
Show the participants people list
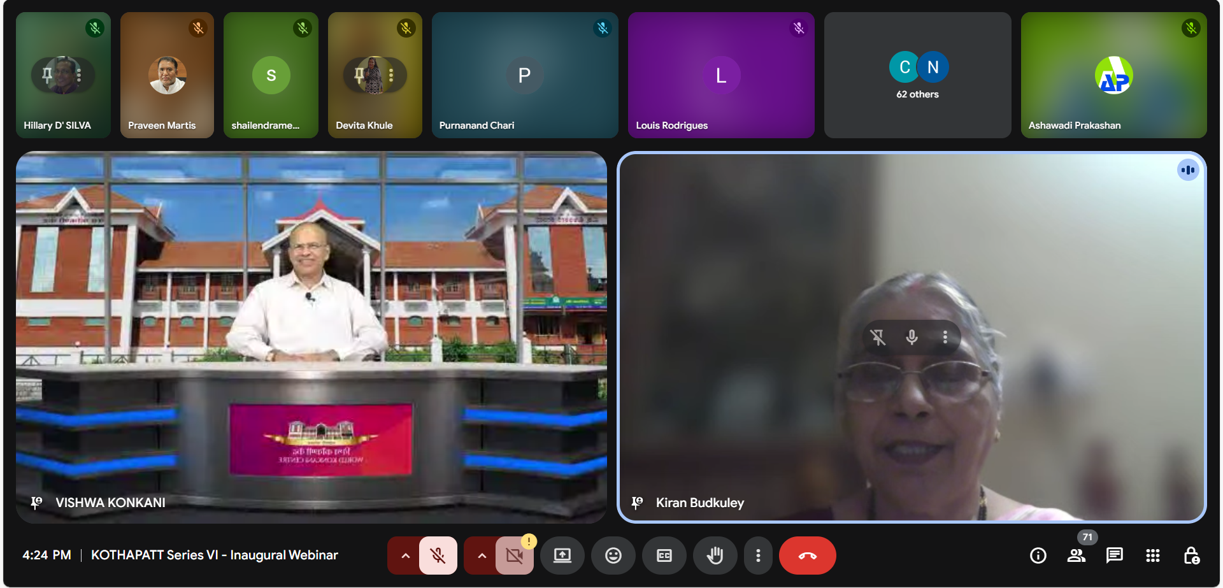(x=1076, y=556)
